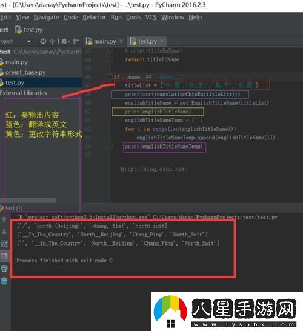Toggle Scroll to End in run console
The width and height of the screenshot is (303, 331).
click(4, 256)
